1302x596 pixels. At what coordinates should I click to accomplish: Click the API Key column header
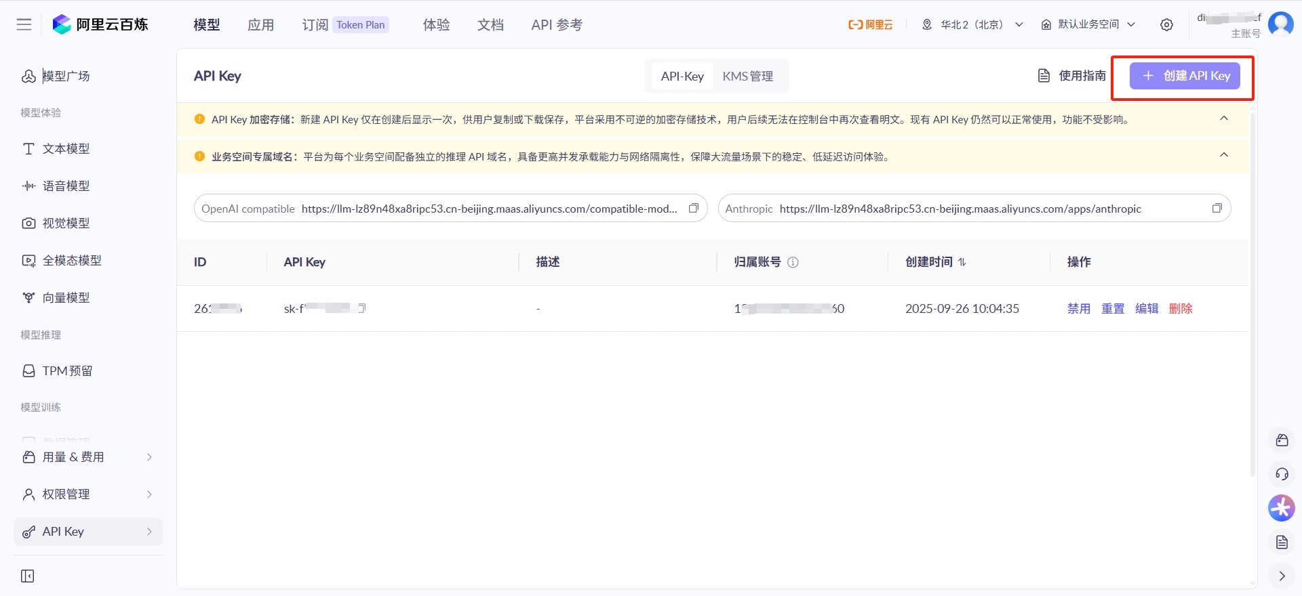pos(304,262)
